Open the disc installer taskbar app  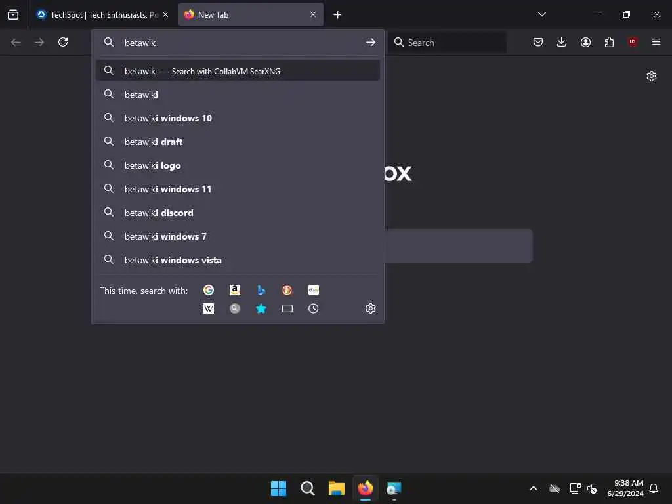click(394, 488)
